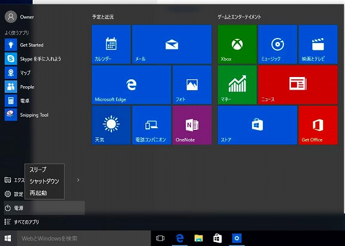The image size is (345, 246).
Task: Select スリープ (Sleep) in power menu
Action: [44, 170]
